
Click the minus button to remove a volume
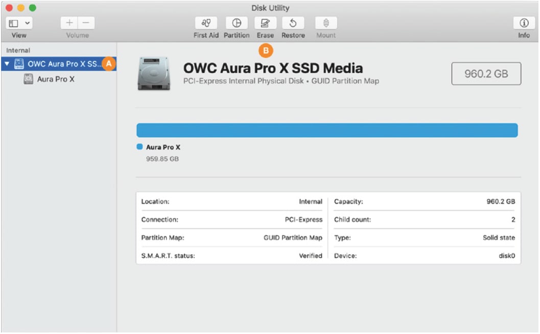[85, 24]
